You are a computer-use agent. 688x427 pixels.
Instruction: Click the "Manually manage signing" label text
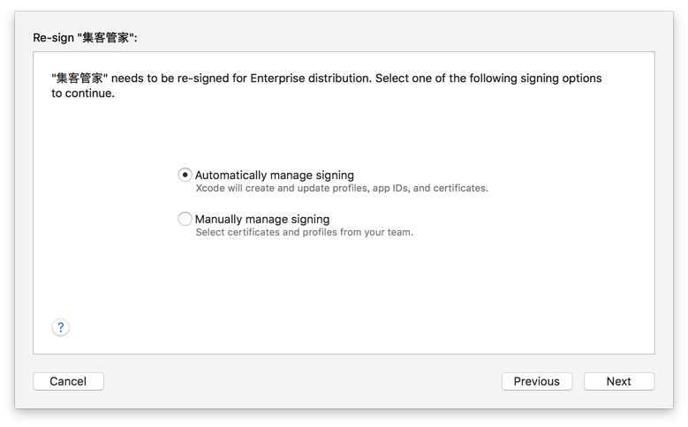[x=261, y=219]
